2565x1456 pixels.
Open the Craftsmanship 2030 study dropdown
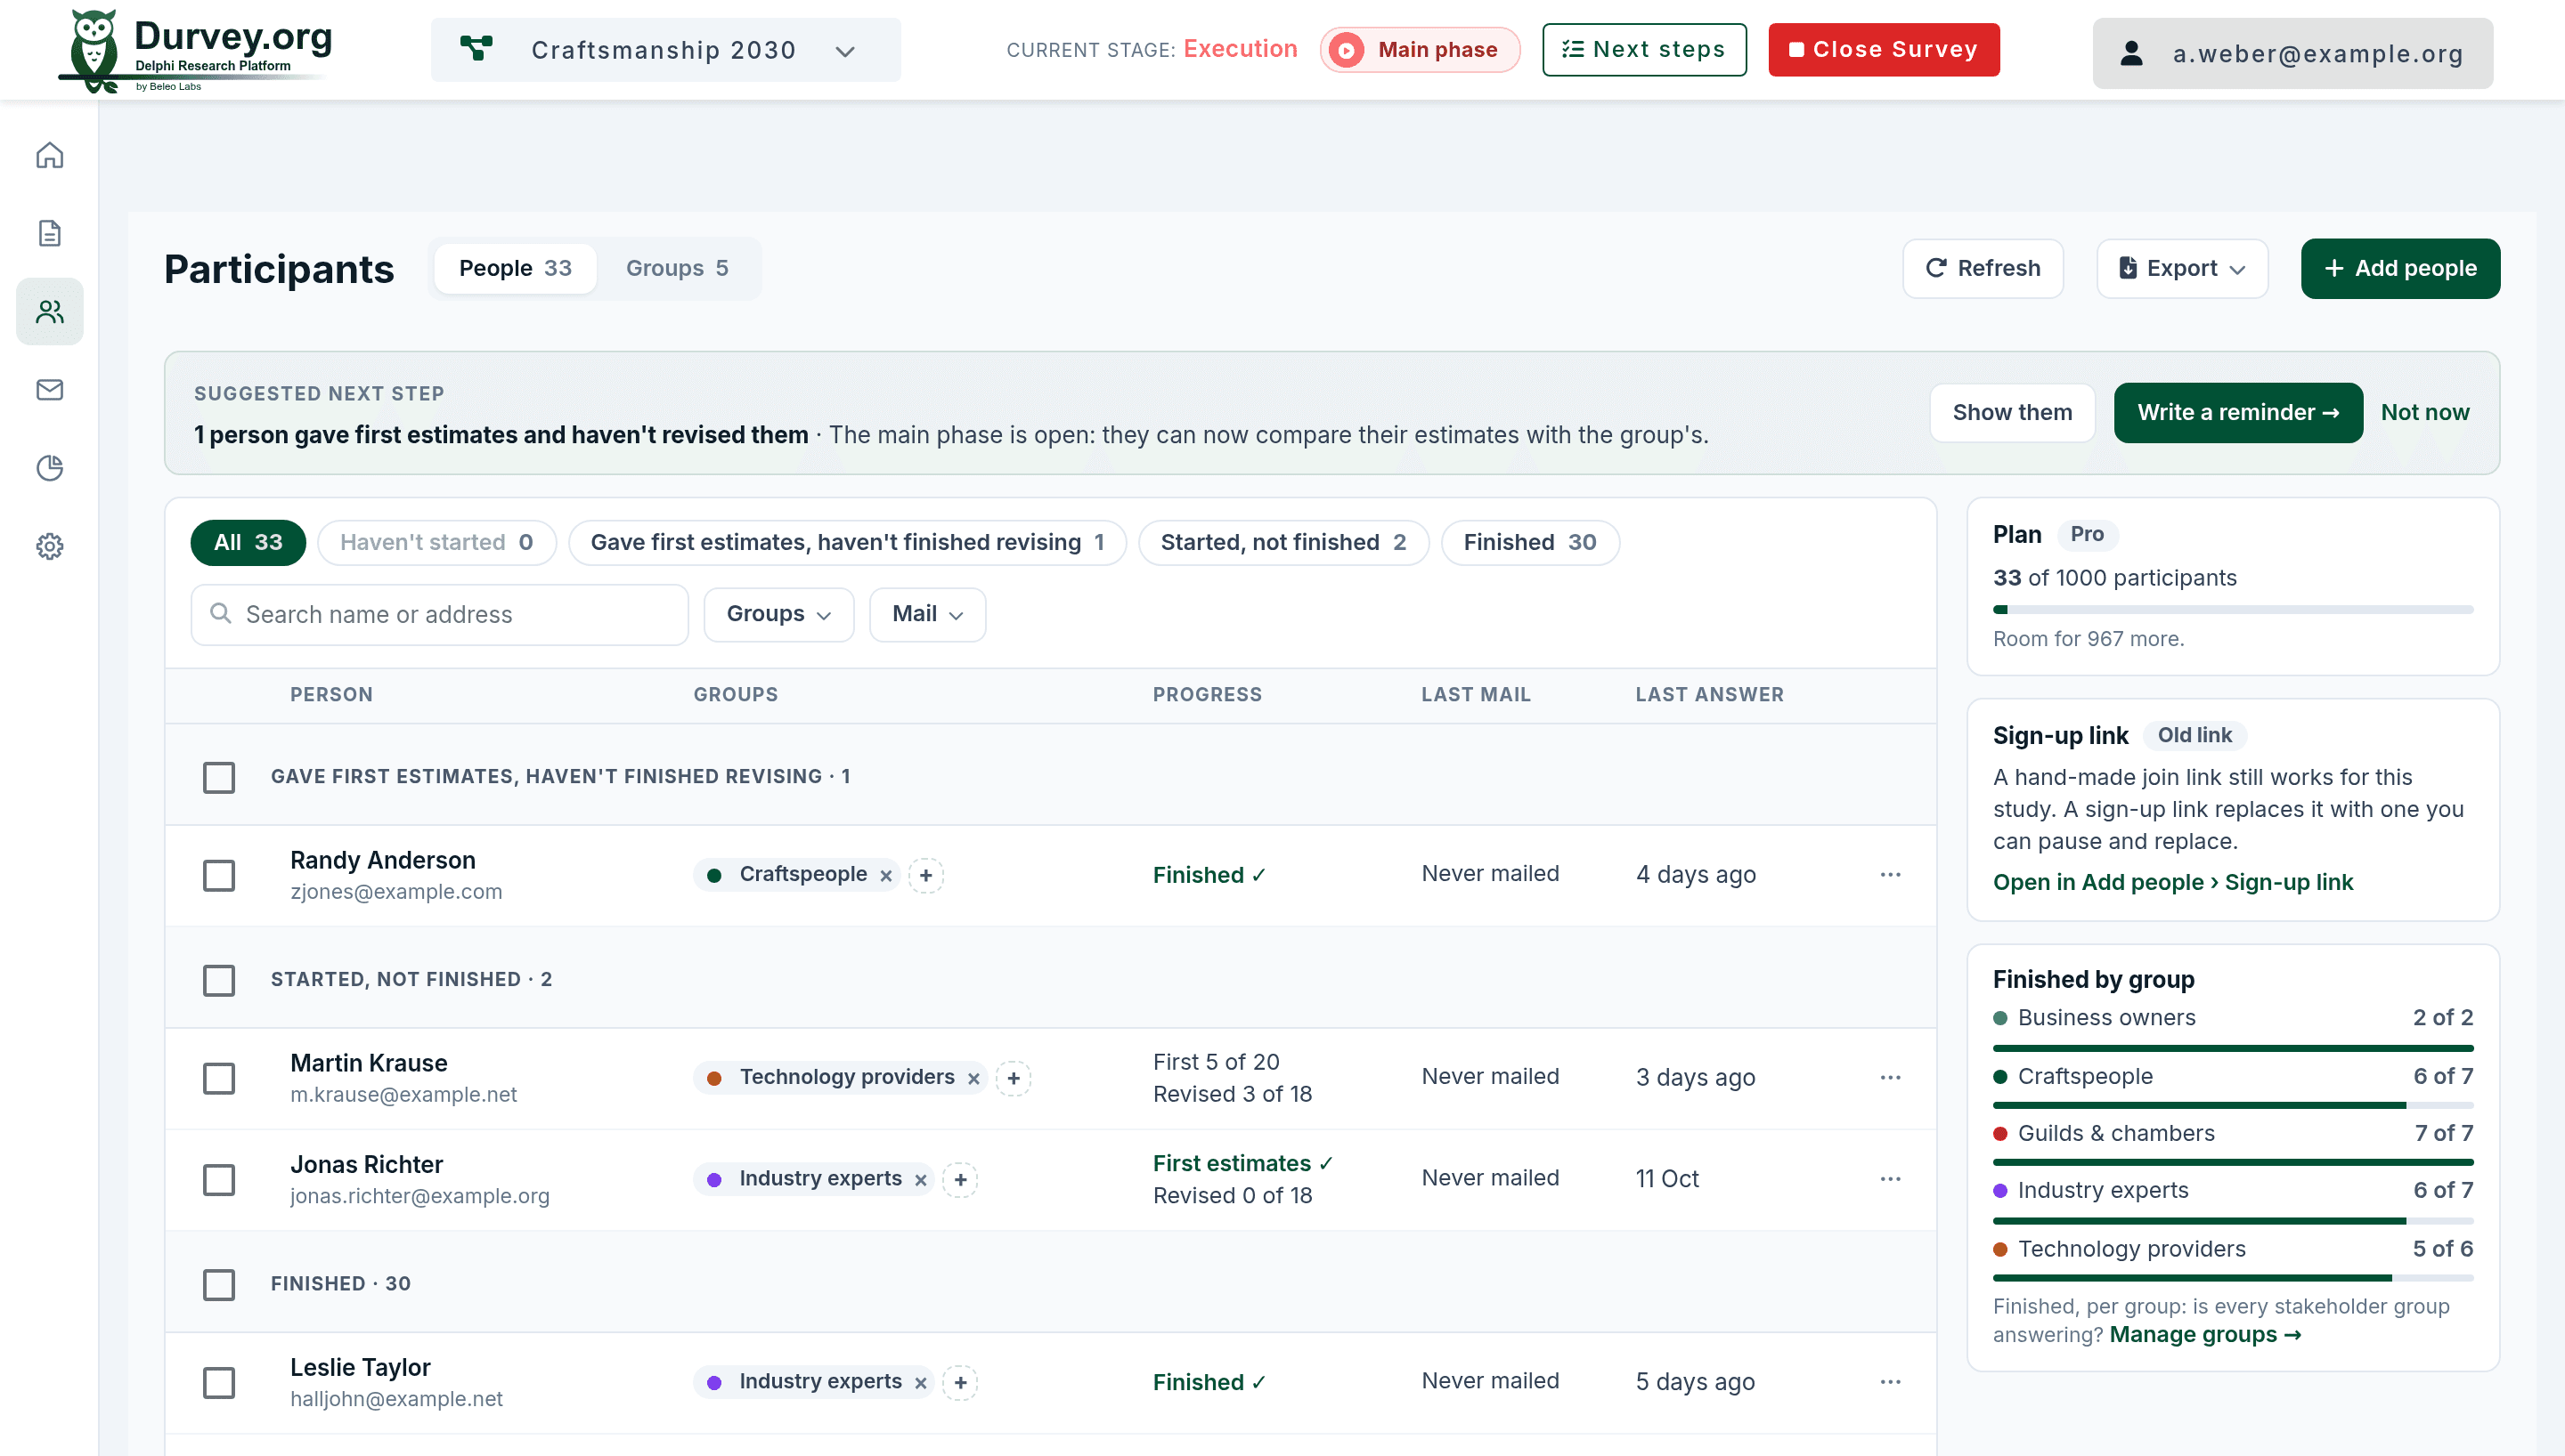coord(665,50)
